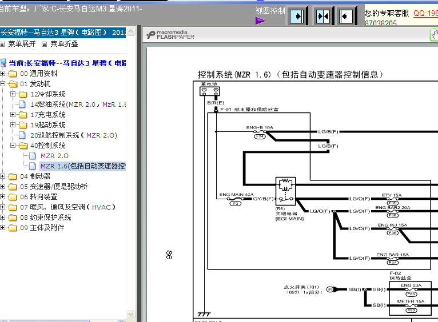This screenshot has width=438, height=322.
Task: Expand the 12冷却系统 folder node
Action: point(13,94)
